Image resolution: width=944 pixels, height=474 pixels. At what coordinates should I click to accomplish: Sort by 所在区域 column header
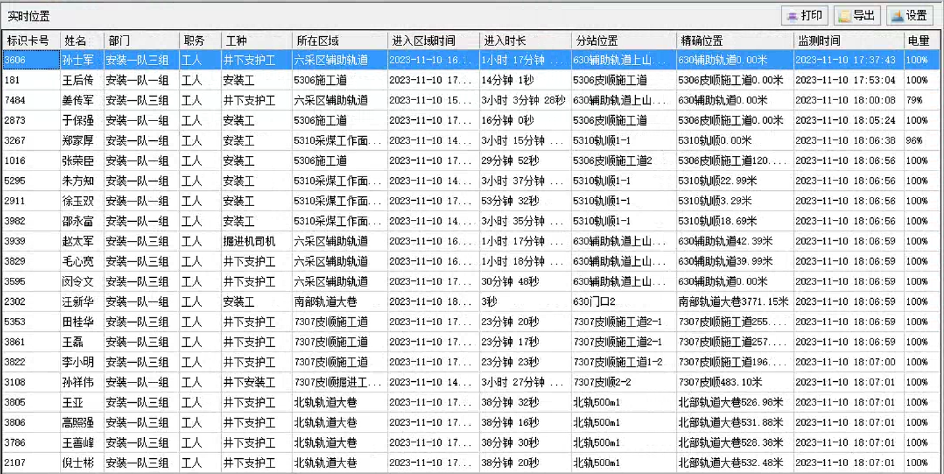coord(340,41)
